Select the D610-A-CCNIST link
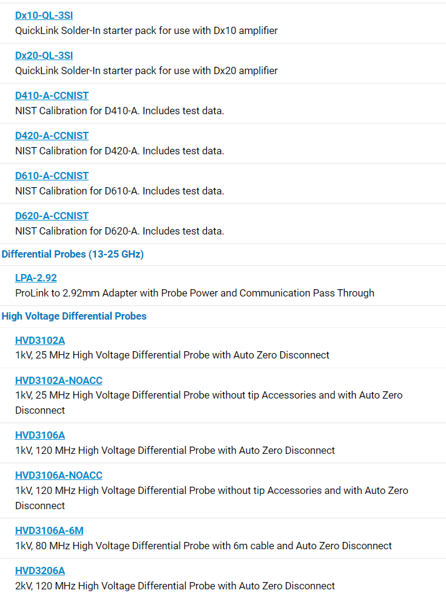This screenshot has height=593, width=446. (x=52, y=176)
